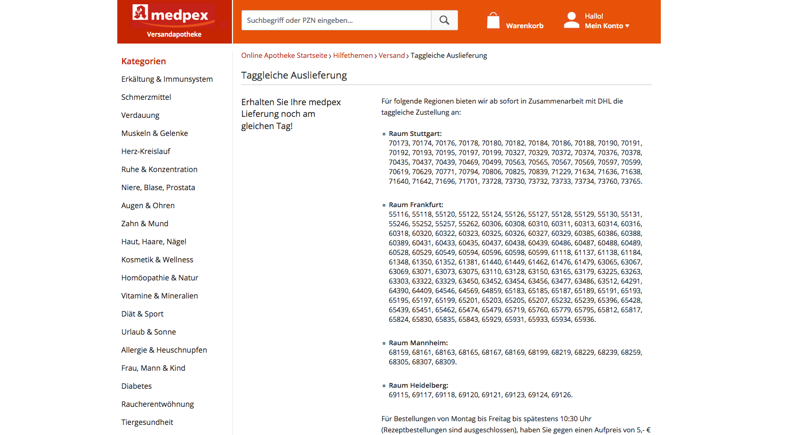Open the Hilfethemen breadcrumb link
The image size is (802, 435).
(x=352, y=55)
